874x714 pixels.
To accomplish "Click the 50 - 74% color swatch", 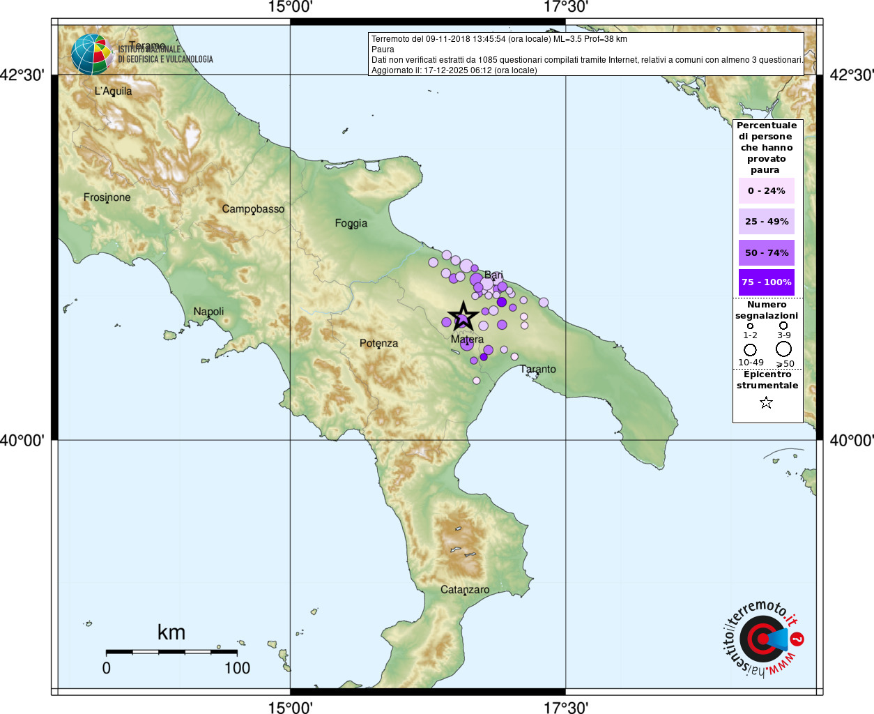I will click(767, 252).
